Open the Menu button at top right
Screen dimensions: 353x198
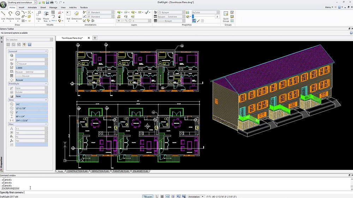coord(329,7)
